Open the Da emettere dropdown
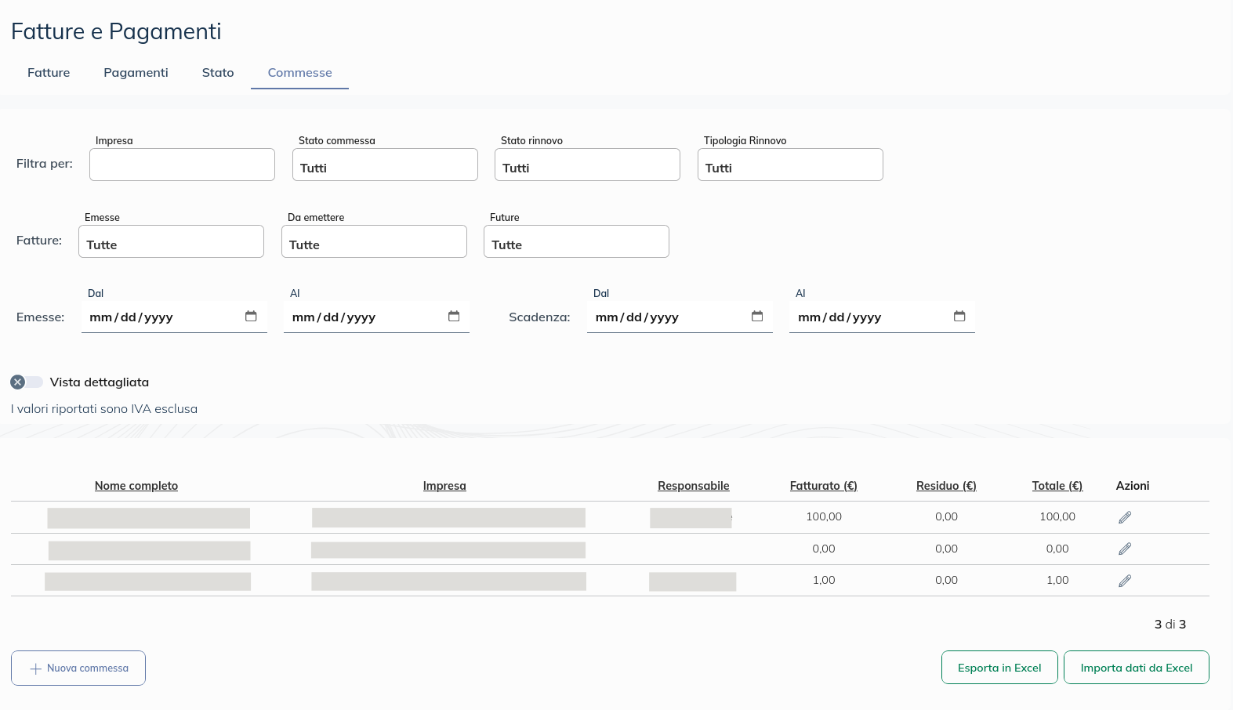The width and height of the screenshot is (1233, 710). tap(374, 242)
